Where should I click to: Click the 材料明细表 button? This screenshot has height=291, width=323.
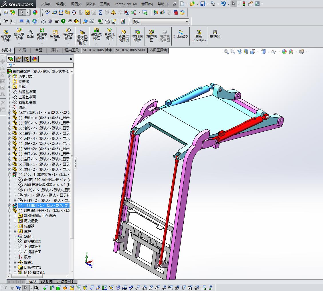[x=138, y=35]
